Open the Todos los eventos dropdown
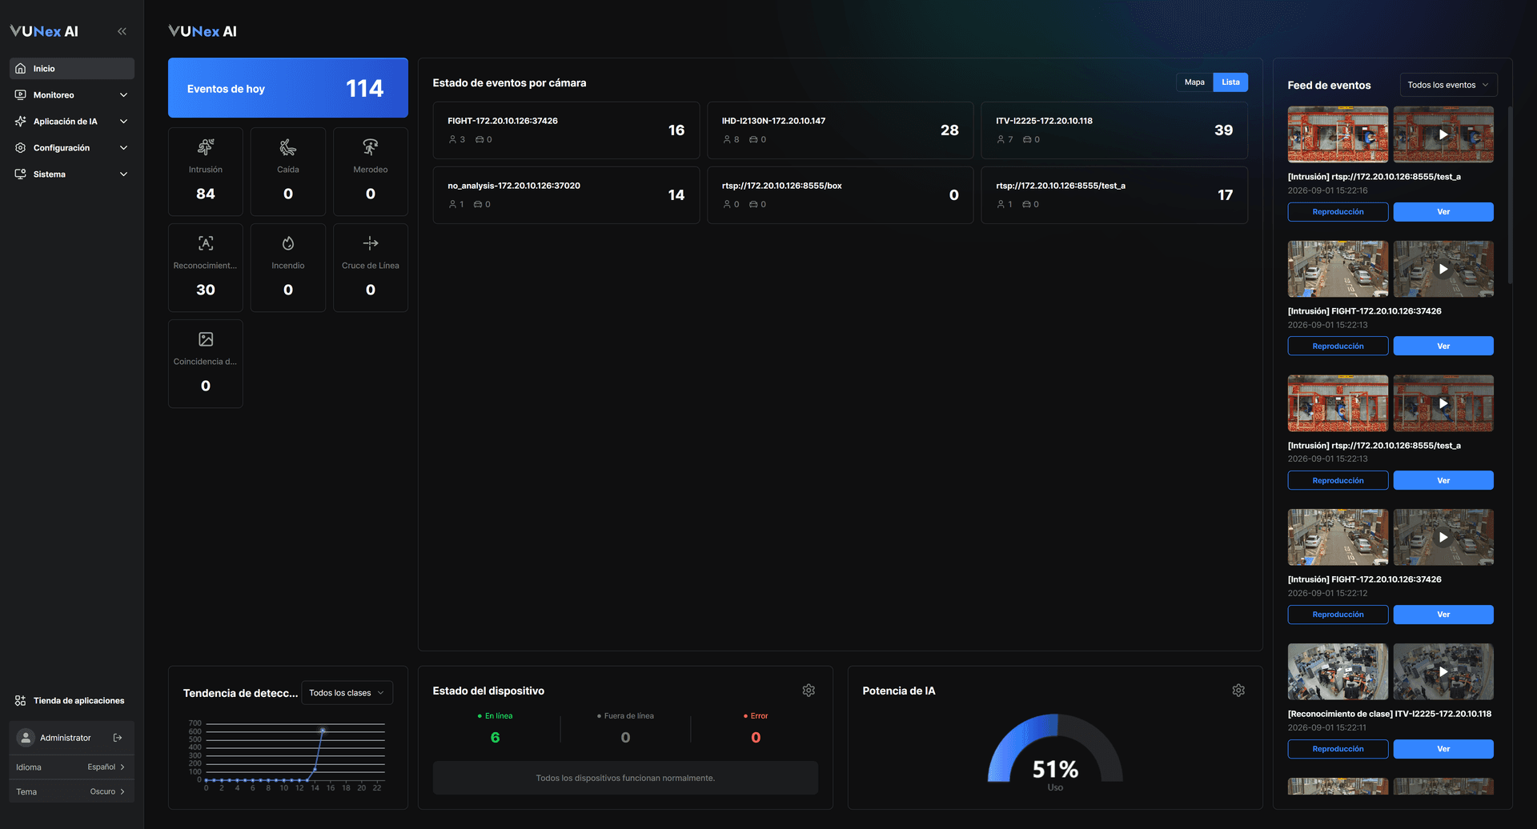 click(1447, 85)
